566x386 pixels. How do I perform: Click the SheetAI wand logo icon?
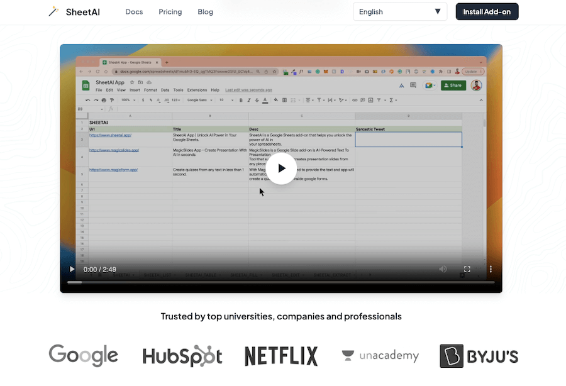tap(53, 12)
